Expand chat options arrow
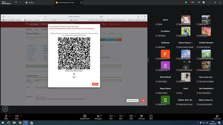 tap(115, 116)
